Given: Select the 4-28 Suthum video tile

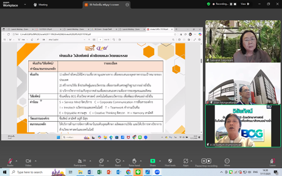Looking at the screenshot, I should click(243, 126).
